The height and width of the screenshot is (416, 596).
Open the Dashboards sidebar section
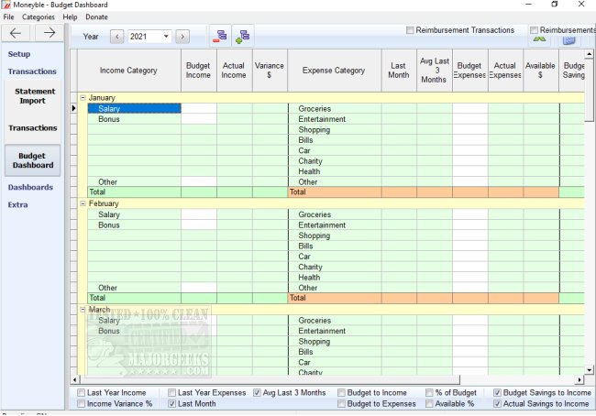[30, 187]
